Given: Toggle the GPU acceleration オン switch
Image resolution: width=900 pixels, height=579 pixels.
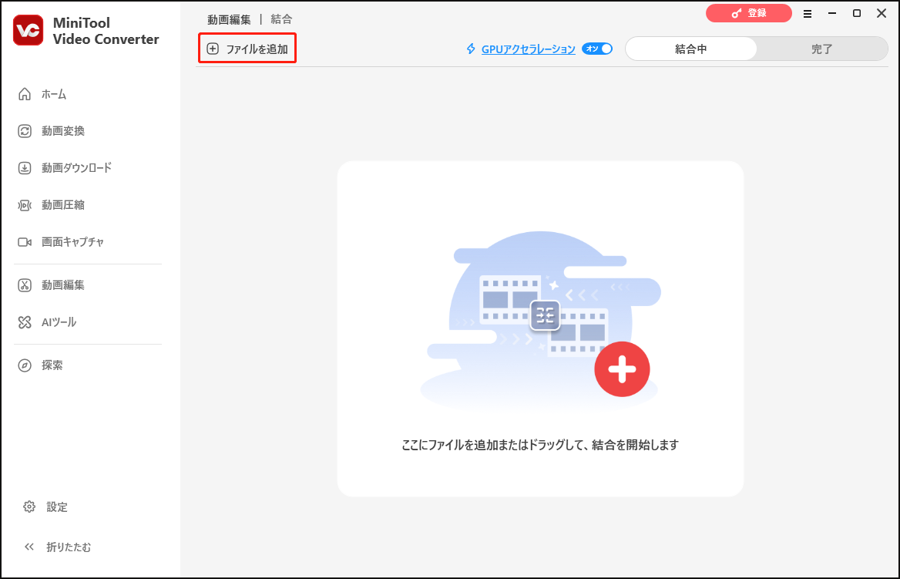Looking at the screenshot, I should coord(597,49).
